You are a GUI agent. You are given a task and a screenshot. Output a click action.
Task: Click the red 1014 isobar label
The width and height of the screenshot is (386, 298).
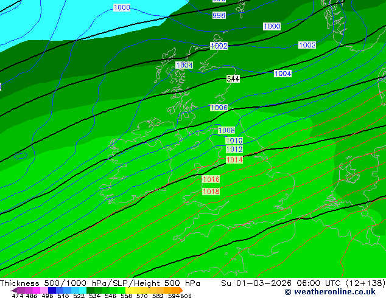(x=234, y=160)
